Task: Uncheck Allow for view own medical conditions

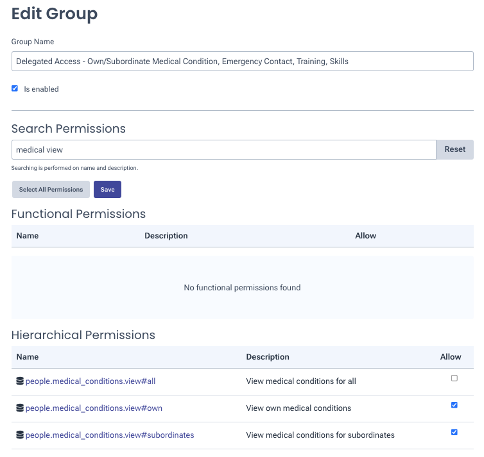Action: coord(454,405)
